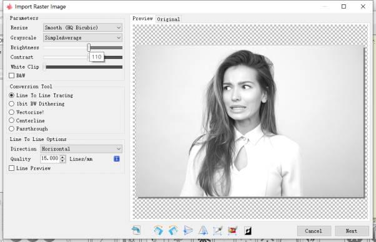The width and height of the screenshot is (376, 242).
Task: Maximize the Import Raster Image window
Action: (x=344, y=6)
